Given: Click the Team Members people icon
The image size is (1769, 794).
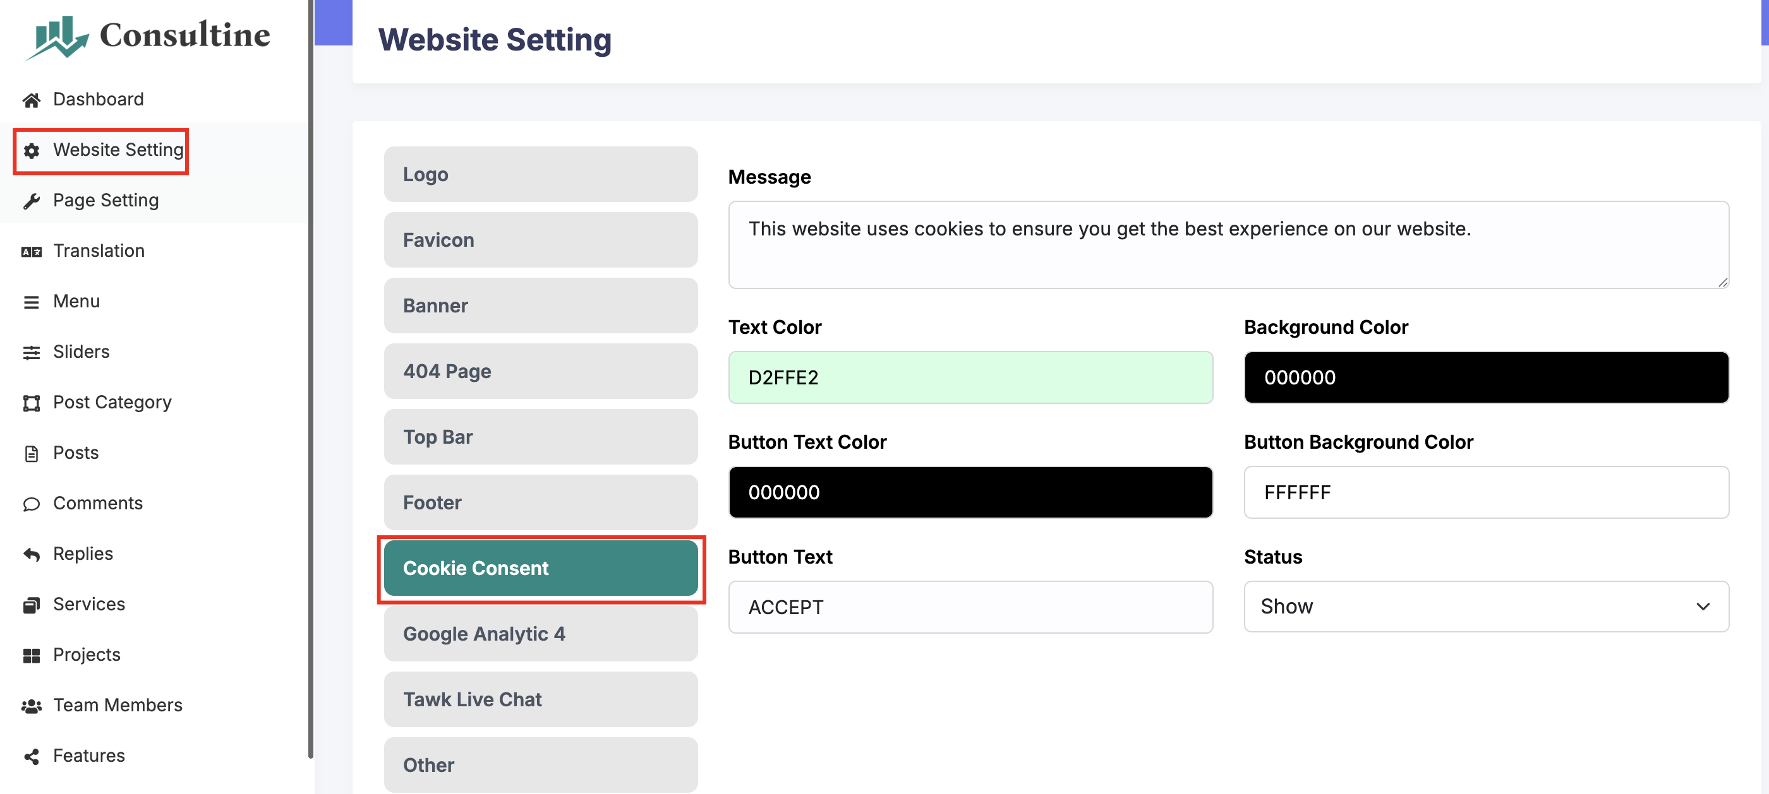Looking at the screenshot, I should pos(31,706).
